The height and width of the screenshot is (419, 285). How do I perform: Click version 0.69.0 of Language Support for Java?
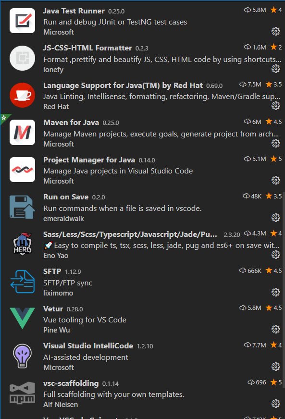(x=214, y=86)
